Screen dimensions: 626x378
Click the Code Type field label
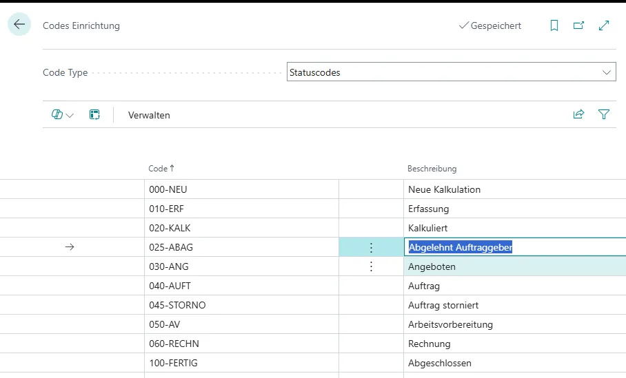[x=65, y=72]
